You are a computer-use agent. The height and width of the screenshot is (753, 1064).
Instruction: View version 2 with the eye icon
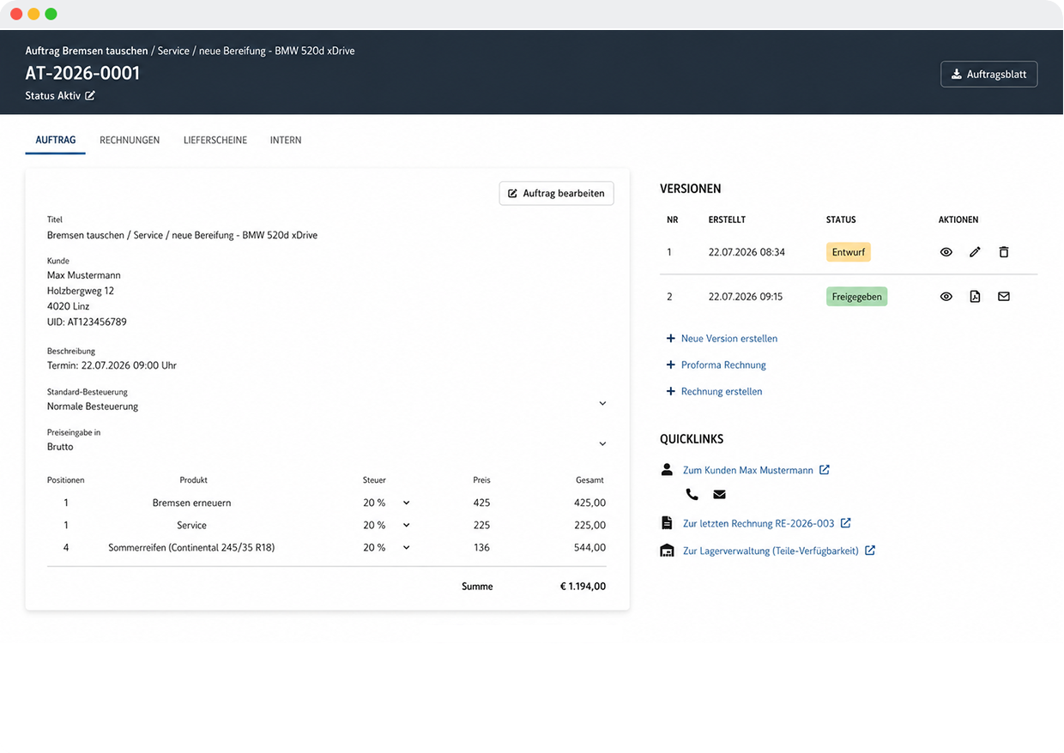click(x=946, y=297)
